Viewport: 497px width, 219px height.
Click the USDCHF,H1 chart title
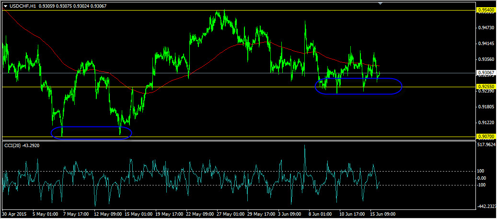[22, 5]
